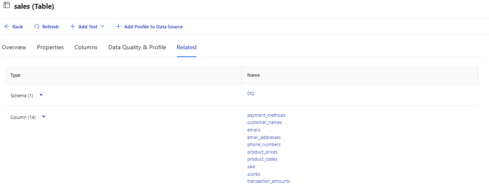
Task: Switch to the Overview tab
Action: click(x=14, y=47)
